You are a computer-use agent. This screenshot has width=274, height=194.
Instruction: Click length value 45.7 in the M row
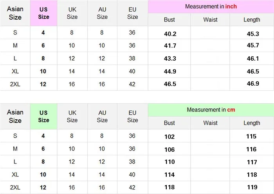[253, 45]
